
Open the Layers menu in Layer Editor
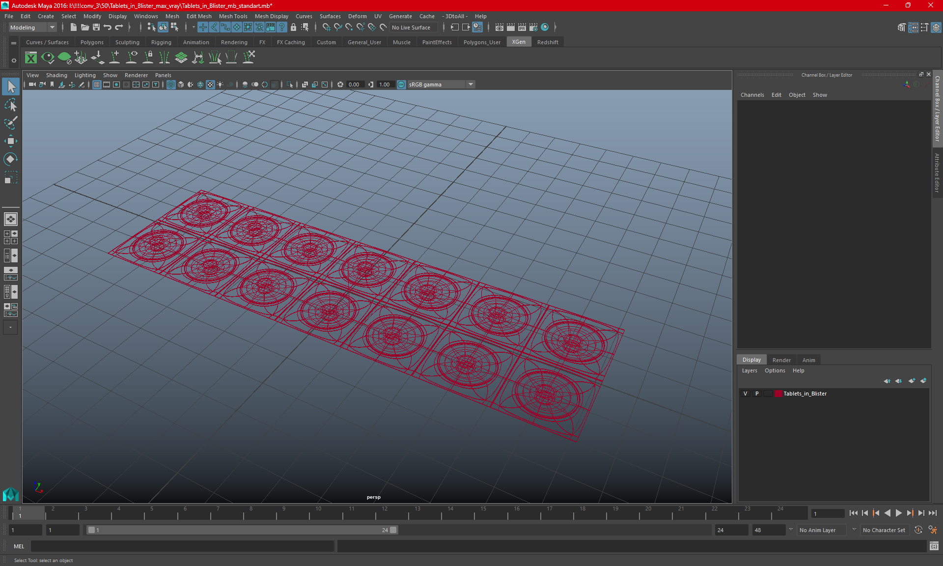tap(749, 370)
